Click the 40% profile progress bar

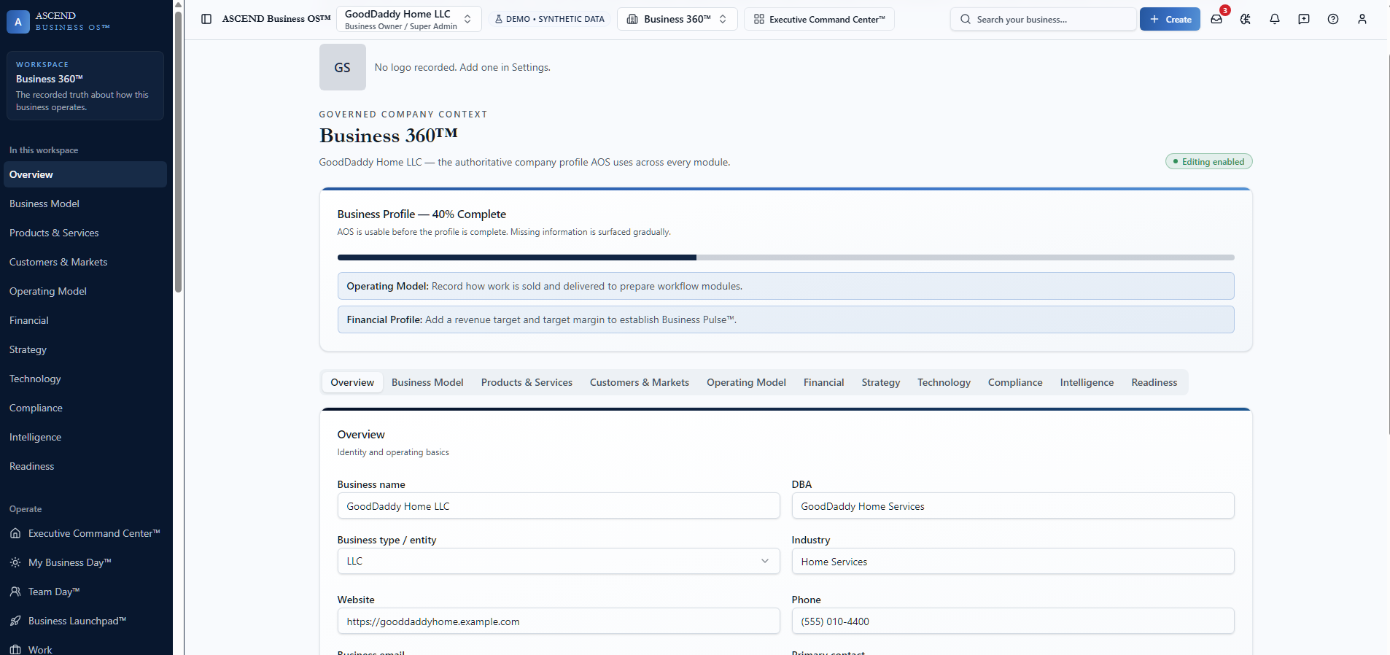(x=785, y=257)
